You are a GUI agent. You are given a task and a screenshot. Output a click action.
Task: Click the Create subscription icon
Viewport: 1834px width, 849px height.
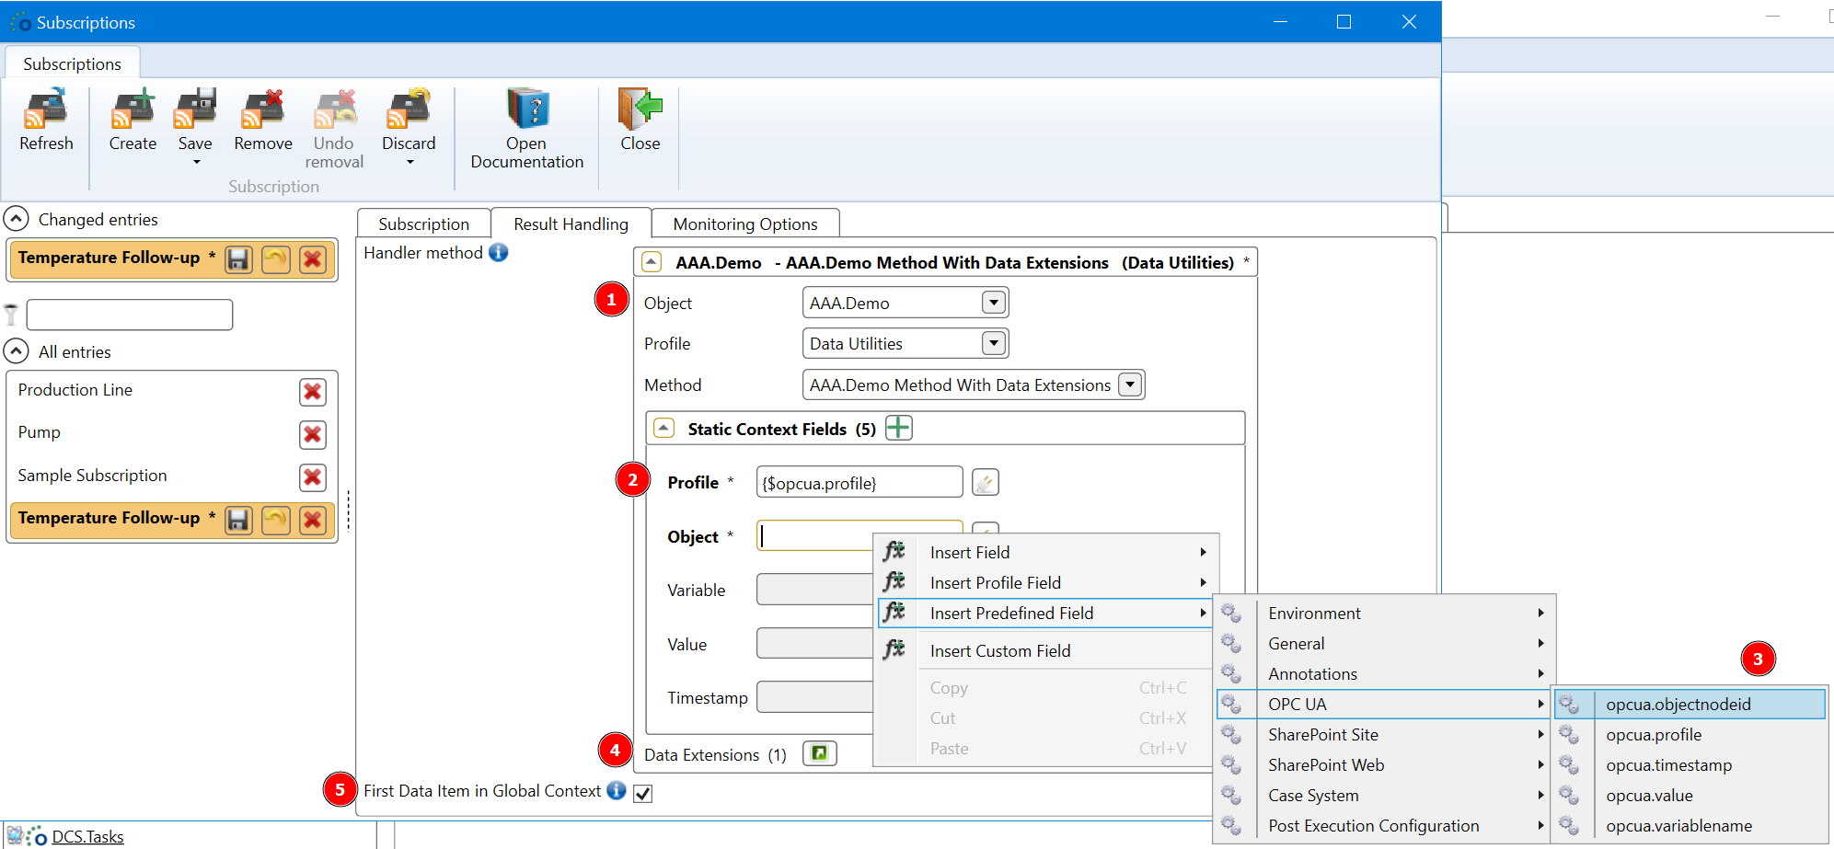pos(133,110)
